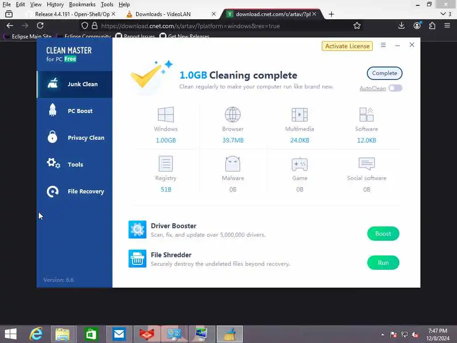457x343 pixels.
Task: Select the Privacy Clean lock icon
Action: pyautogui.click(x=53, y=137)
